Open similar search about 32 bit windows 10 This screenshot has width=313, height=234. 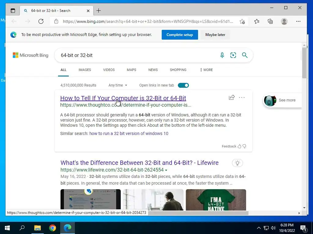coord(129,133)
